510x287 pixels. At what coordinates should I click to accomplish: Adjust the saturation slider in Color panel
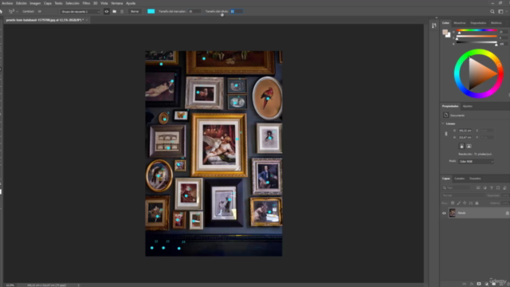point(477,37)
